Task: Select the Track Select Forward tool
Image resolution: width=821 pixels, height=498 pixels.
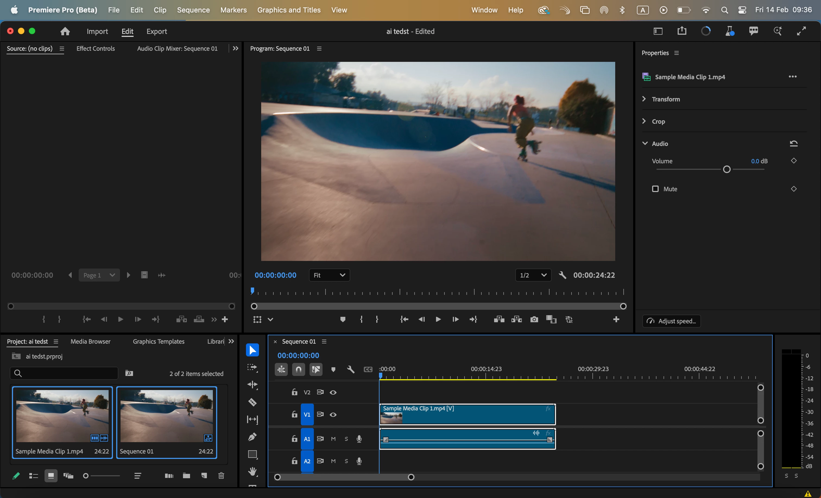Action: (x=252, y=367)
